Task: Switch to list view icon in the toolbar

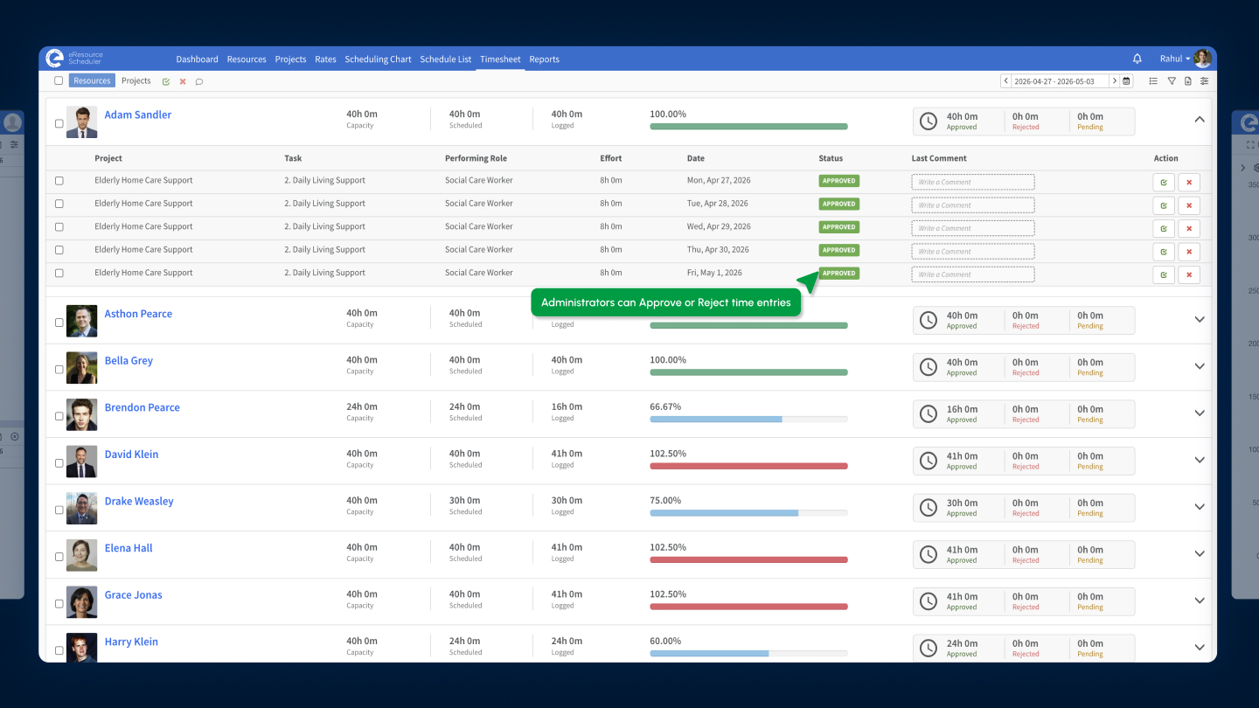Action: pos(1153,81)
